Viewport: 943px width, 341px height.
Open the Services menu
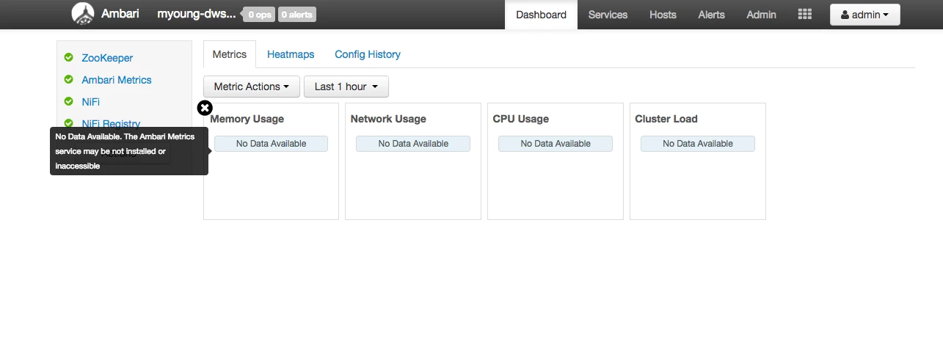[608, 15]
